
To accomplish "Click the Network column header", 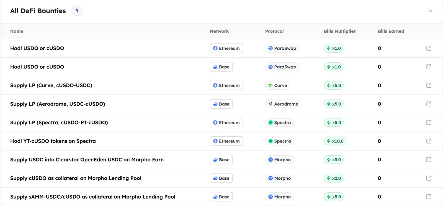I will click(x=219, y=31).
